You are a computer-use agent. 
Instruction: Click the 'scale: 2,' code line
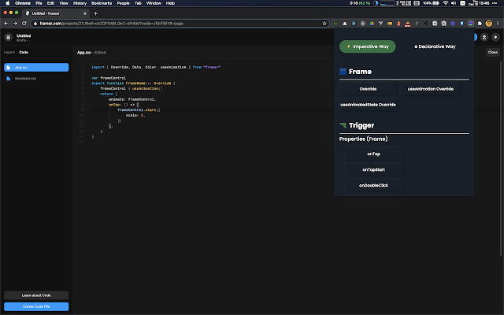pyautogui.click(x=135, y=115)
